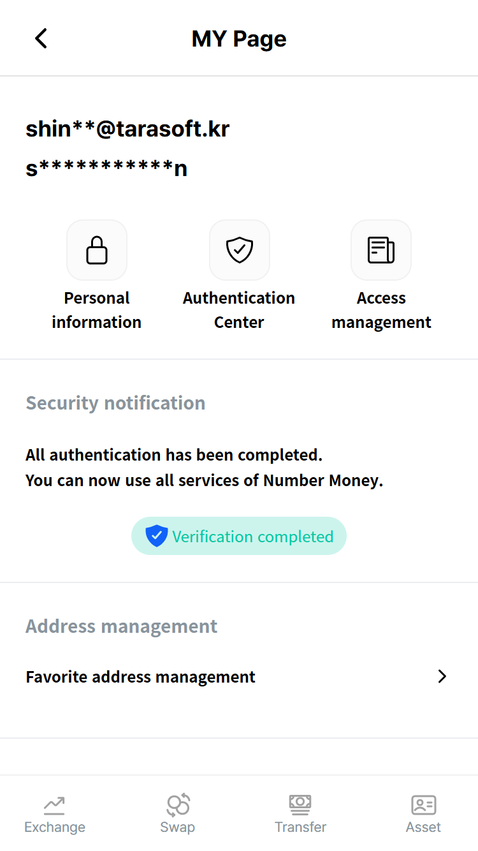
Task: Click the masked email shin**@tarasoft.kr
Action: tap(127, 129)
